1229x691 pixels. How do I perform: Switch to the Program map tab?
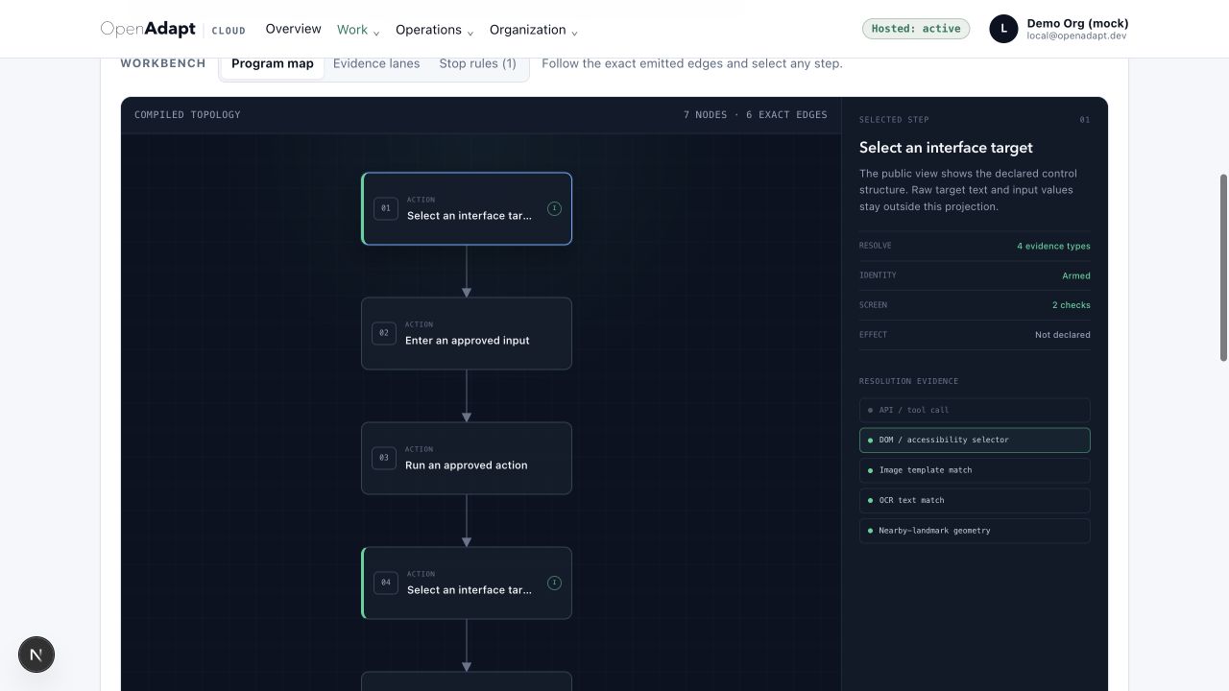click(x=273, y=63)
